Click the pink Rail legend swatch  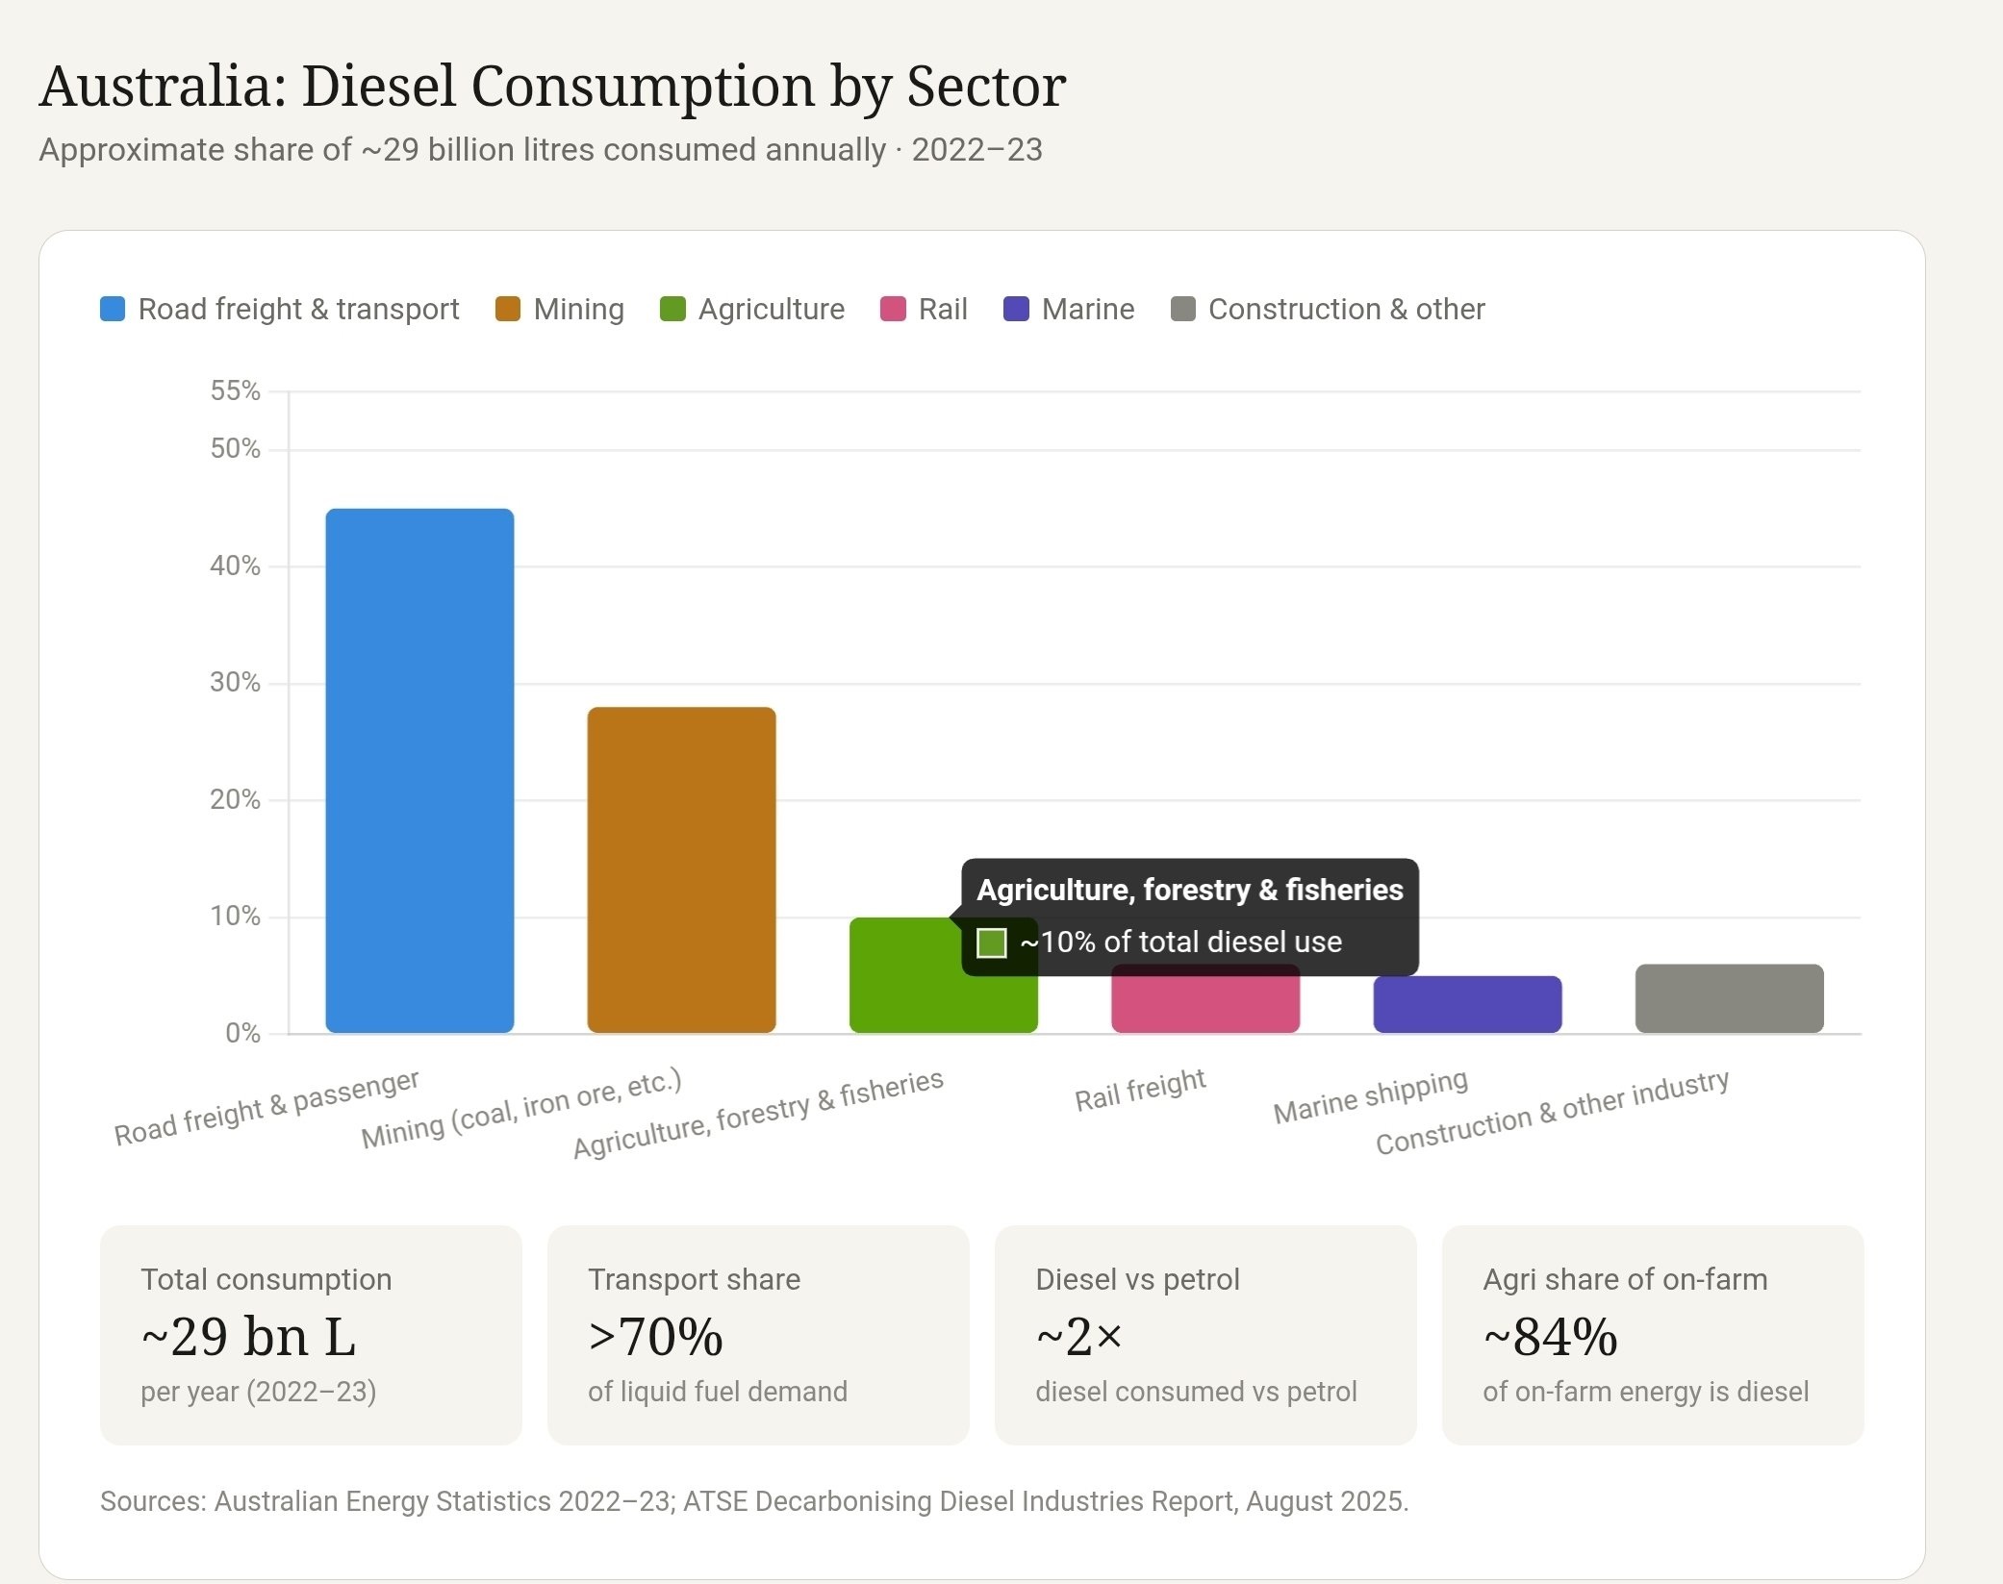click(x=893, y=309)
